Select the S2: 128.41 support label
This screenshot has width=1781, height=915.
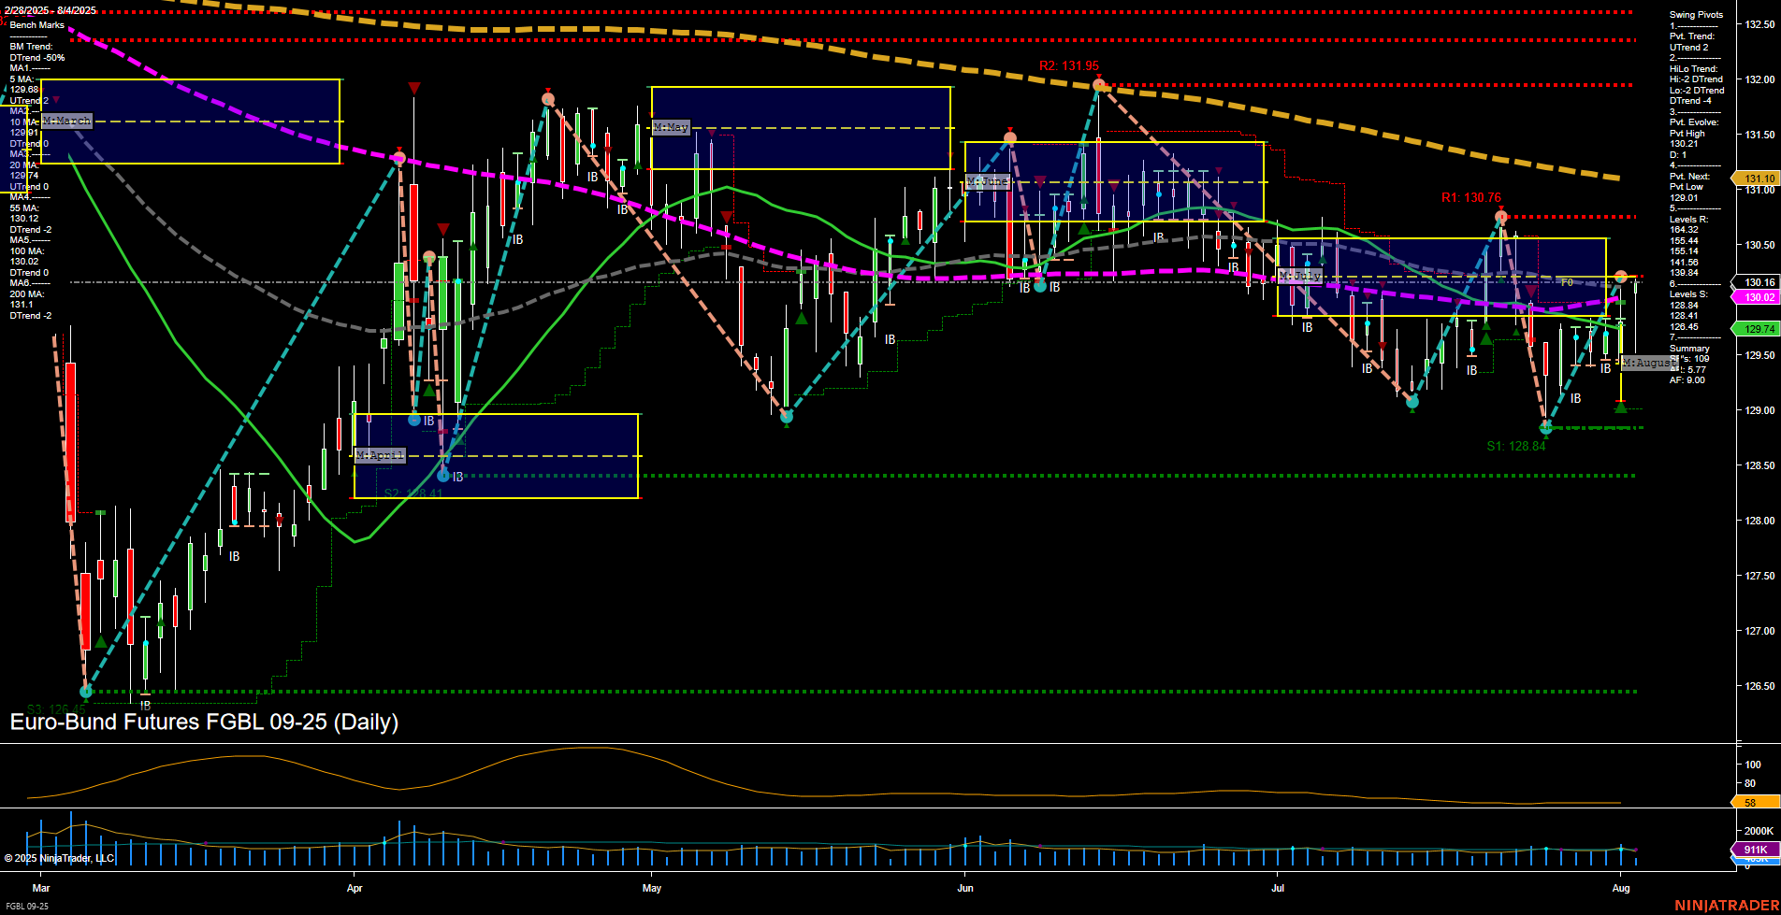413,493
